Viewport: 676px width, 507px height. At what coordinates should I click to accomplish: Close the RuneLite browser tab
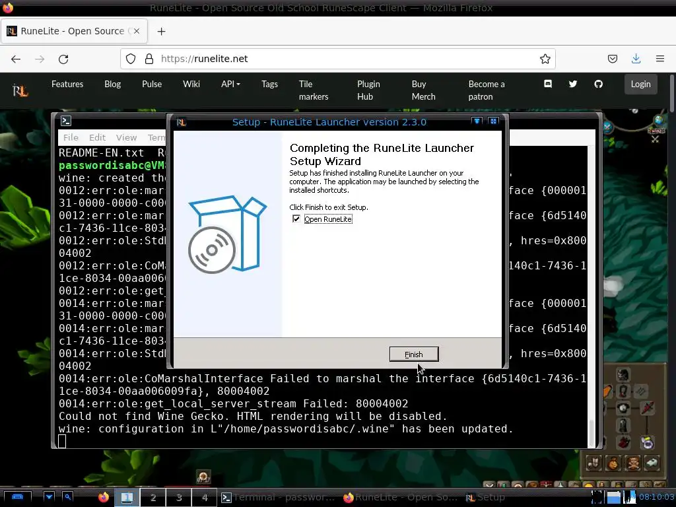click(x=137, y=31)
